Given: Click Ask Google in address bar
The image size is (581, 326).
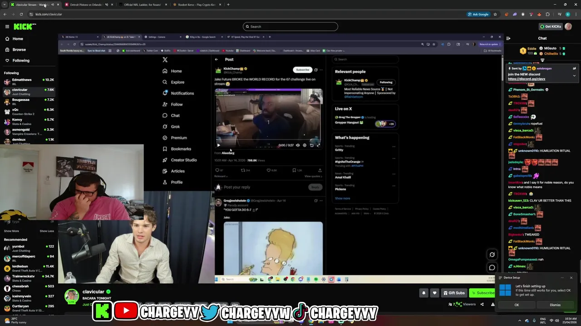Looking at the screenshot, I should pyautogui.click(x=478, y=14).
